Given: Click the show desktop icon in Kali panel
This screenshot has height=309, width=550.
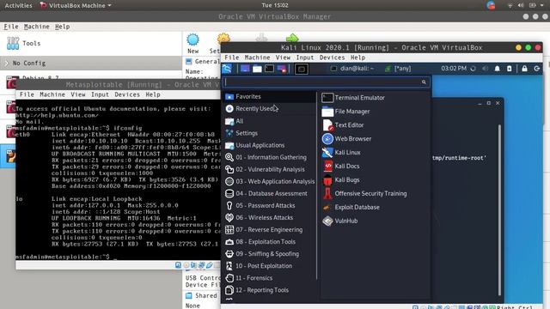Looking at the screenshot, I should point(245,69).
